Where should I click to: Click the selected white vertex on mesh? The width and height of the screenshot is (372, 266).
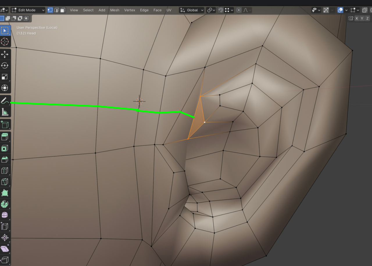point(205,122)
